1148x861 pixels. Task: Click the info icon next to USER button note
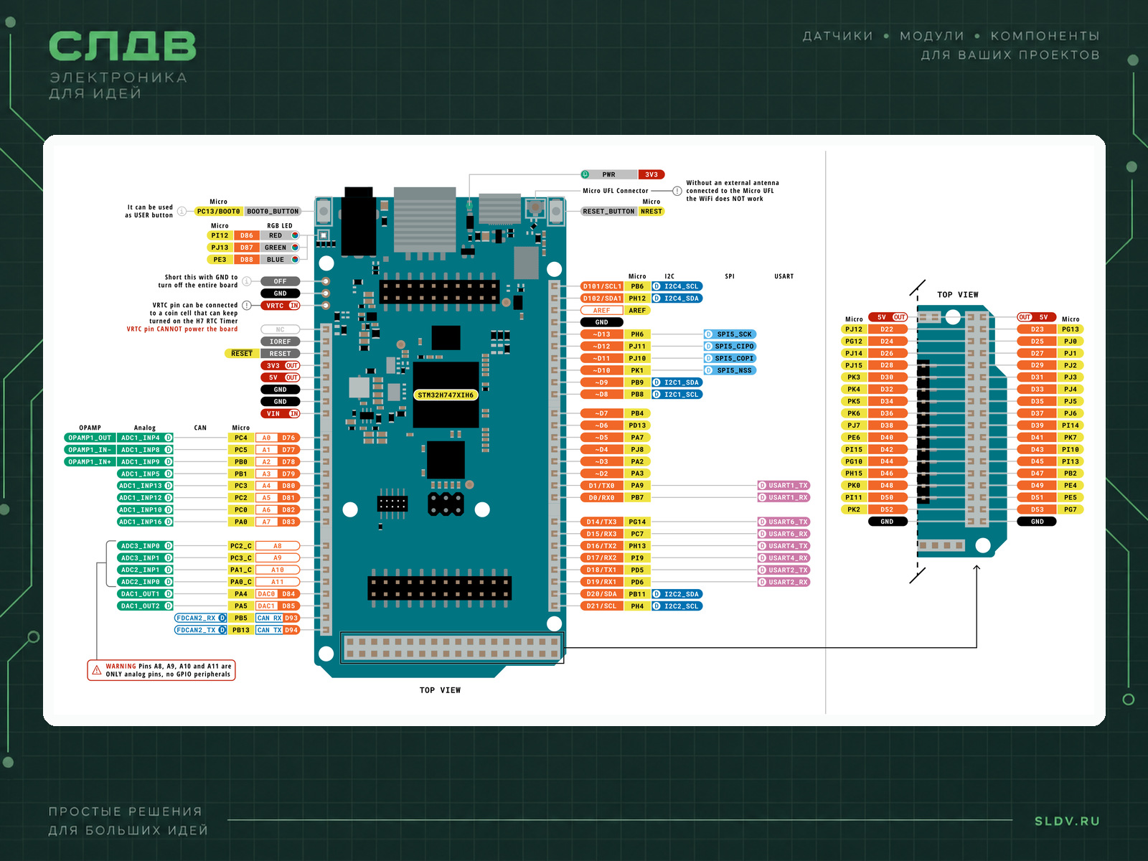point(182,212)
